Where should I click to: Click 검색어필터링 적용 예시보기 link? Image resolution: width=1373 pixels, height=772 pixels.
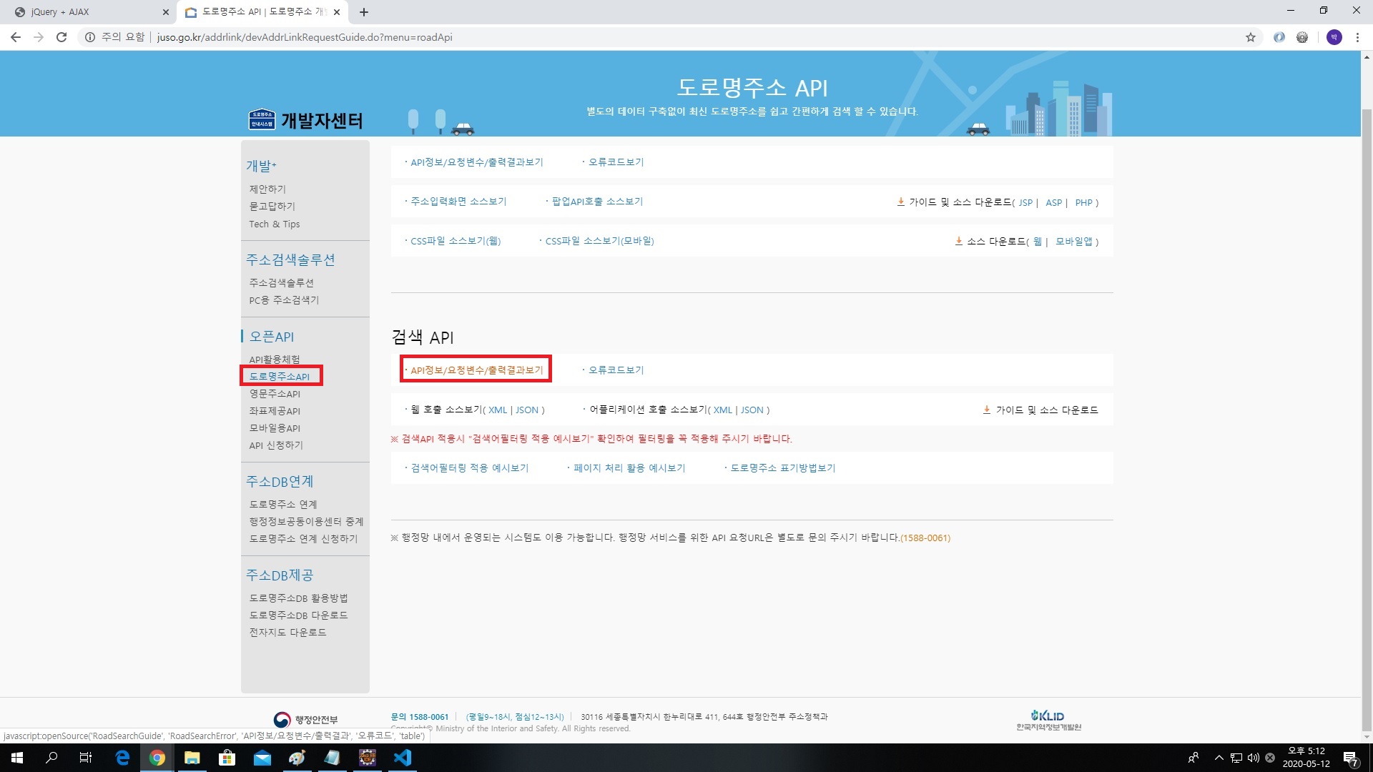(469, 467)
